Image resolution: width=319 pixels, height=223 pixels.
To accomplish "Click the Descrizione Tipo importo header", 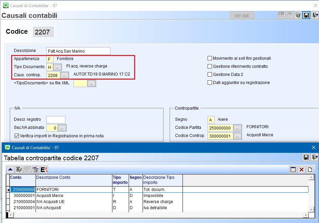I will click(163, 180).
